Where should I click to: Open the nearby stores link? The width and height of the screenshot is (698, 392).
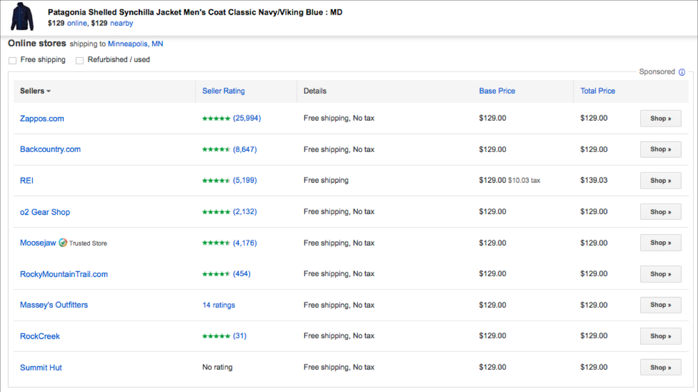click(122, 23)
